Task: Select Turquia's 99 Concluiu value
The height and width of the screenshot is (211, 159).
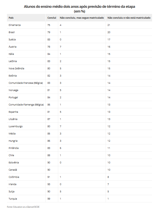Action: coord(49,199)
